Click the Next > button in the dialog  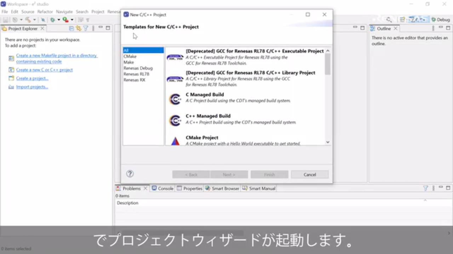point(229,175)
